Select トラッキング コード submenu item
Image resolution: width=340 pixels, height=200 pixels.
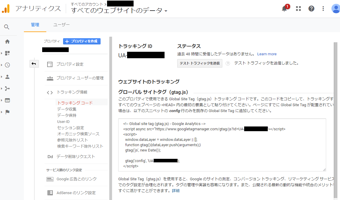click(x=75, y=103)
